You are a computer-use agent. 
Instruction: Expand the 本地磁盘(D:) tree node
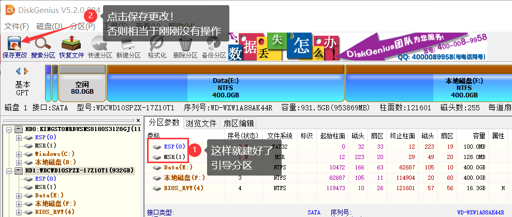19,163
